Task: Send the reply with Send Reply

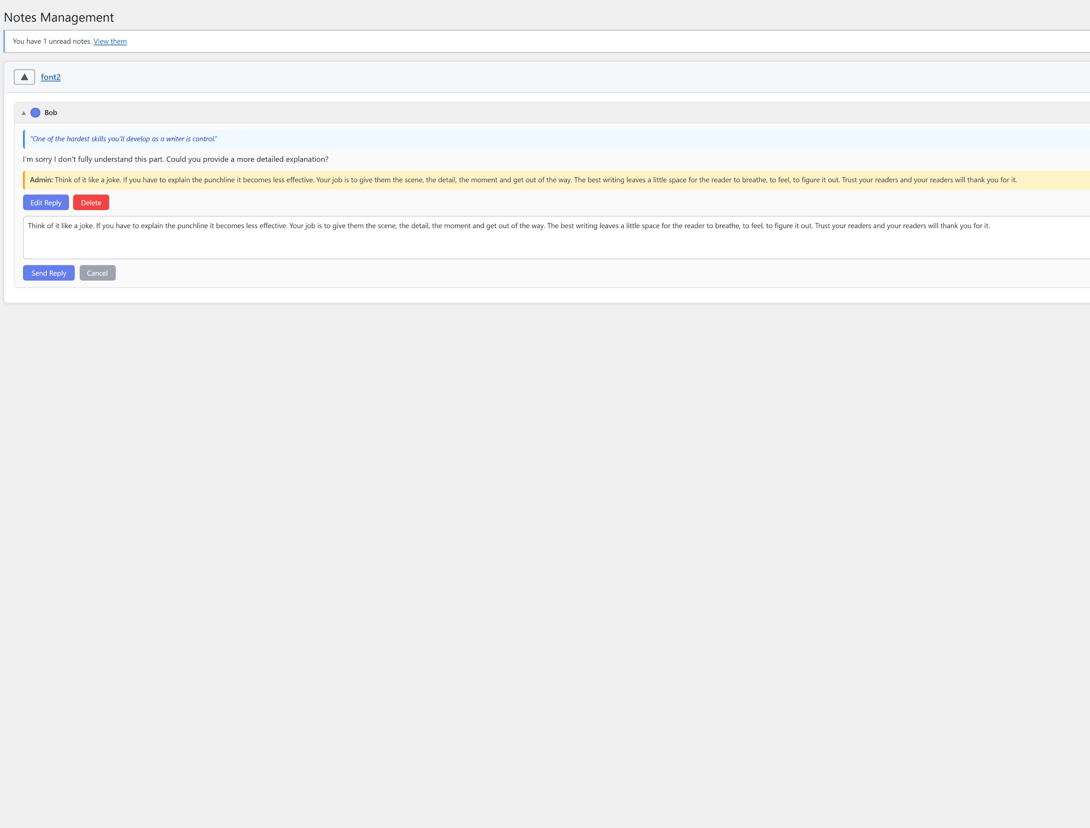Action: pyautogui.click(x=48, y=273)
